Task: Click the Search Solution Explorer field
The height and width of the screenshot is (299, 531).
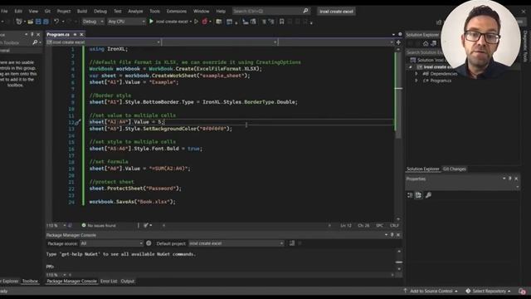Action: 425,52
